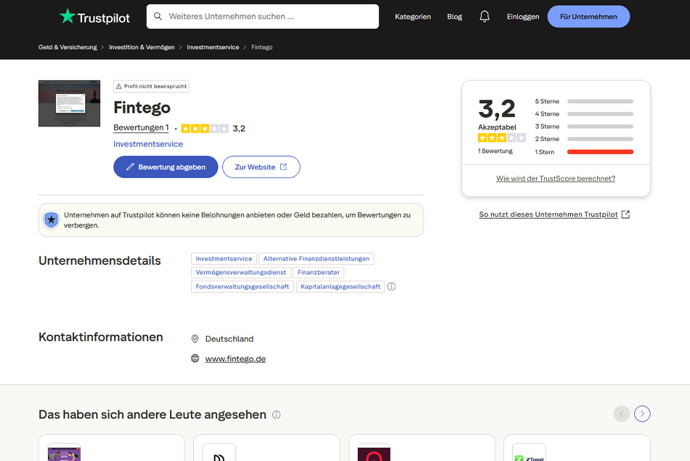Click the Deutschland location text
The height and width of the screenshot is (461, 690).
pos(230,339)
